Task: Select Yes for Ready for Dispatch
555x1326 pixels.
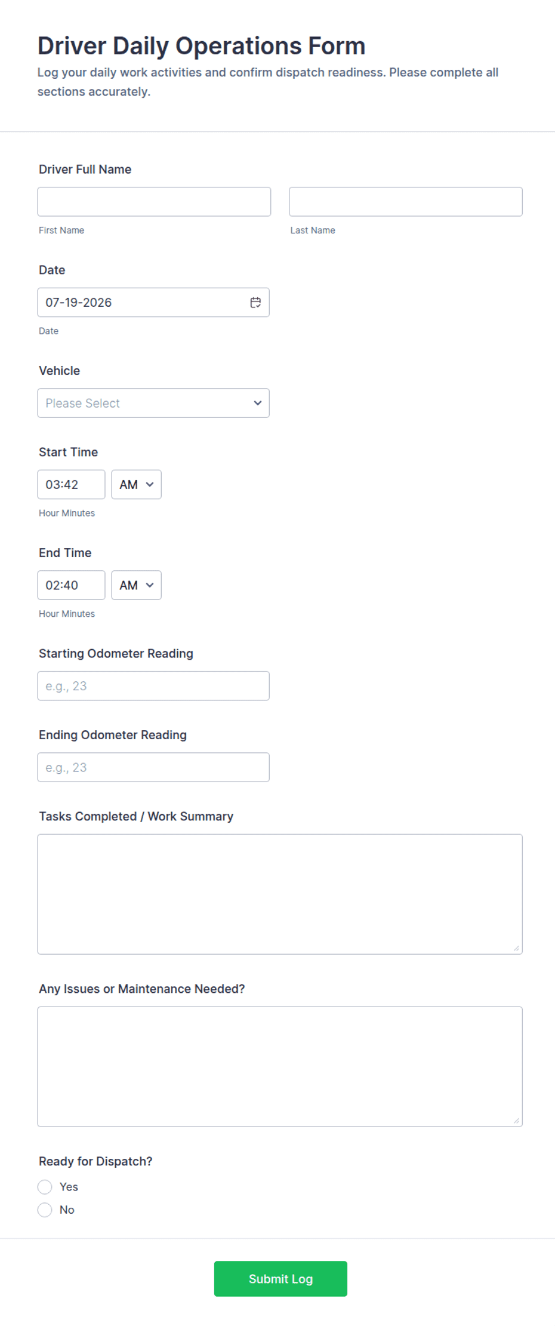Action: (45, 1187)
